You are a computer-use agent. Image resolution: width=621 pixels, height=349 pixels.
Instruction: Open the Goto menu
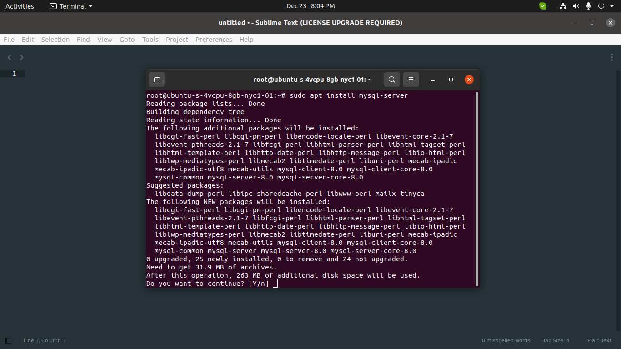point(127,40)
